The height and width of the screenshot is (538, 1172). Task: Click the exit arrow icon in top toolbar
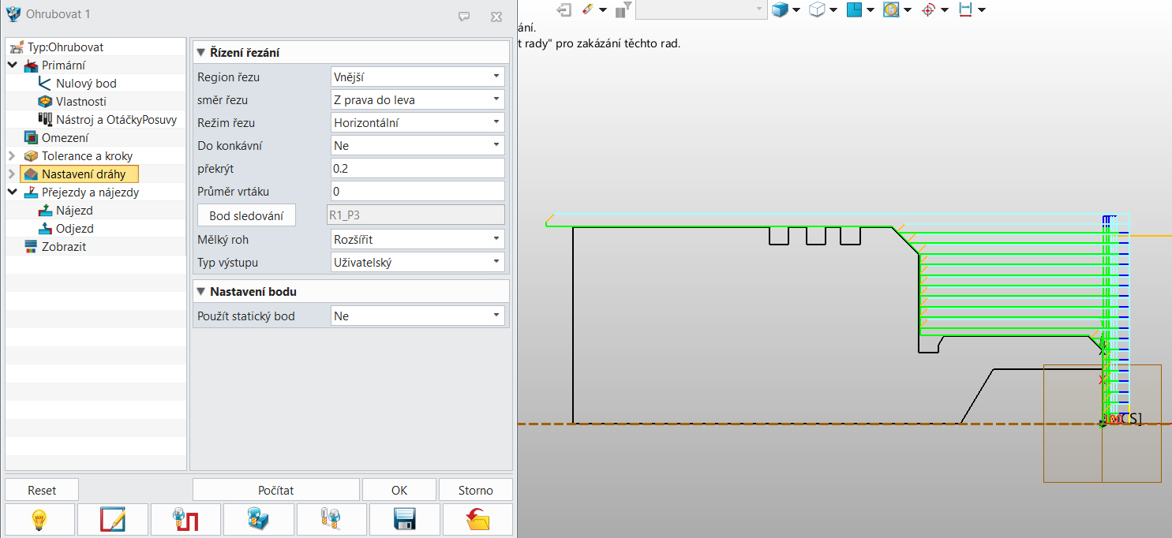[564, 9]
